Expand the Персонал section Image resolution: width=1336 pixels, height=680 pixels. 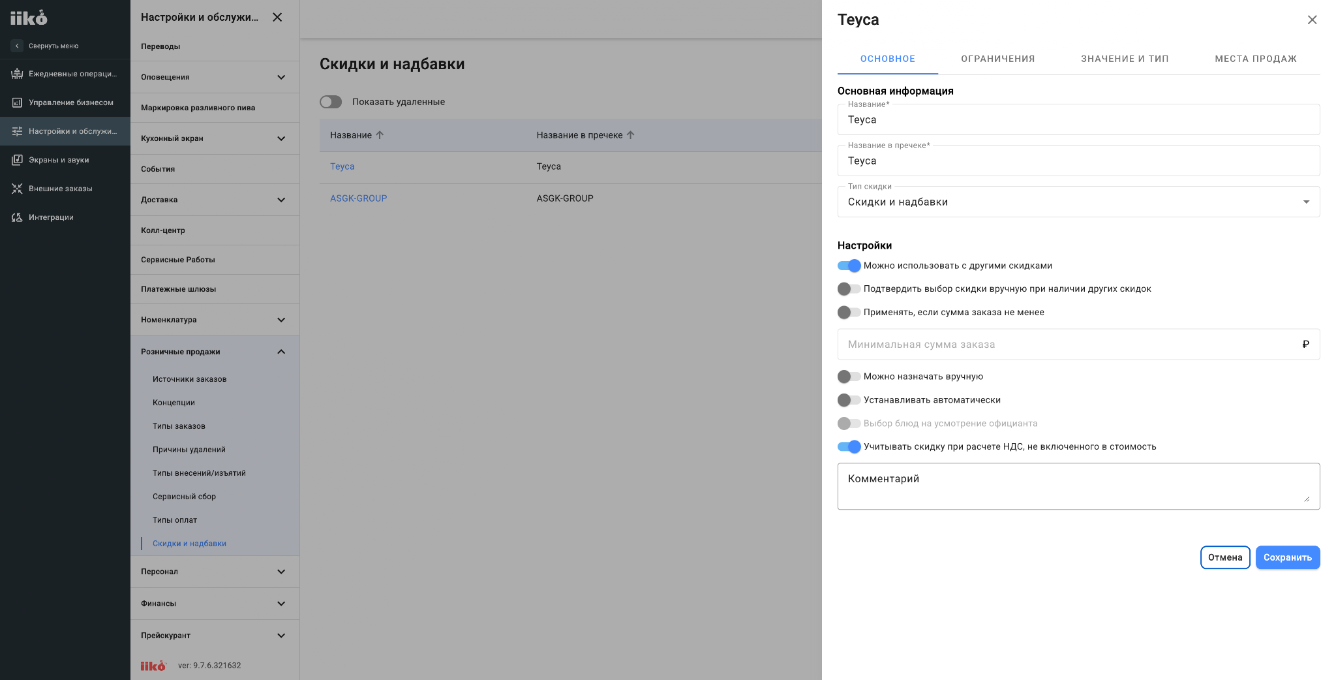[281, 572]
